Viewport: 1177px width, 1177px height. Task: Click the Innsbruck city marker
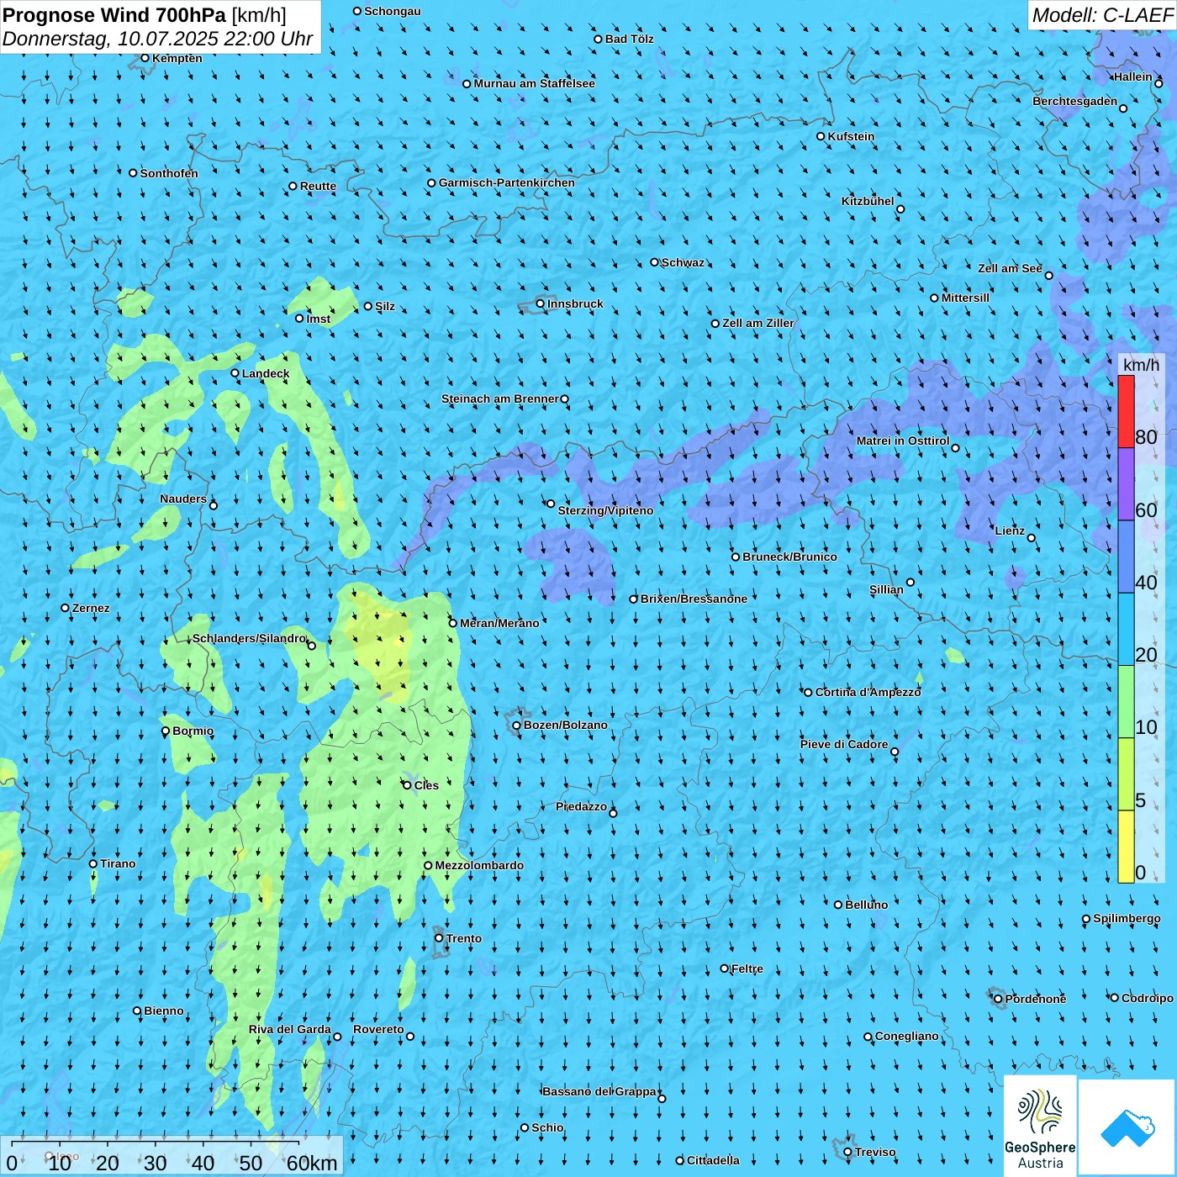pyautogui.click(x=541, y=303)
